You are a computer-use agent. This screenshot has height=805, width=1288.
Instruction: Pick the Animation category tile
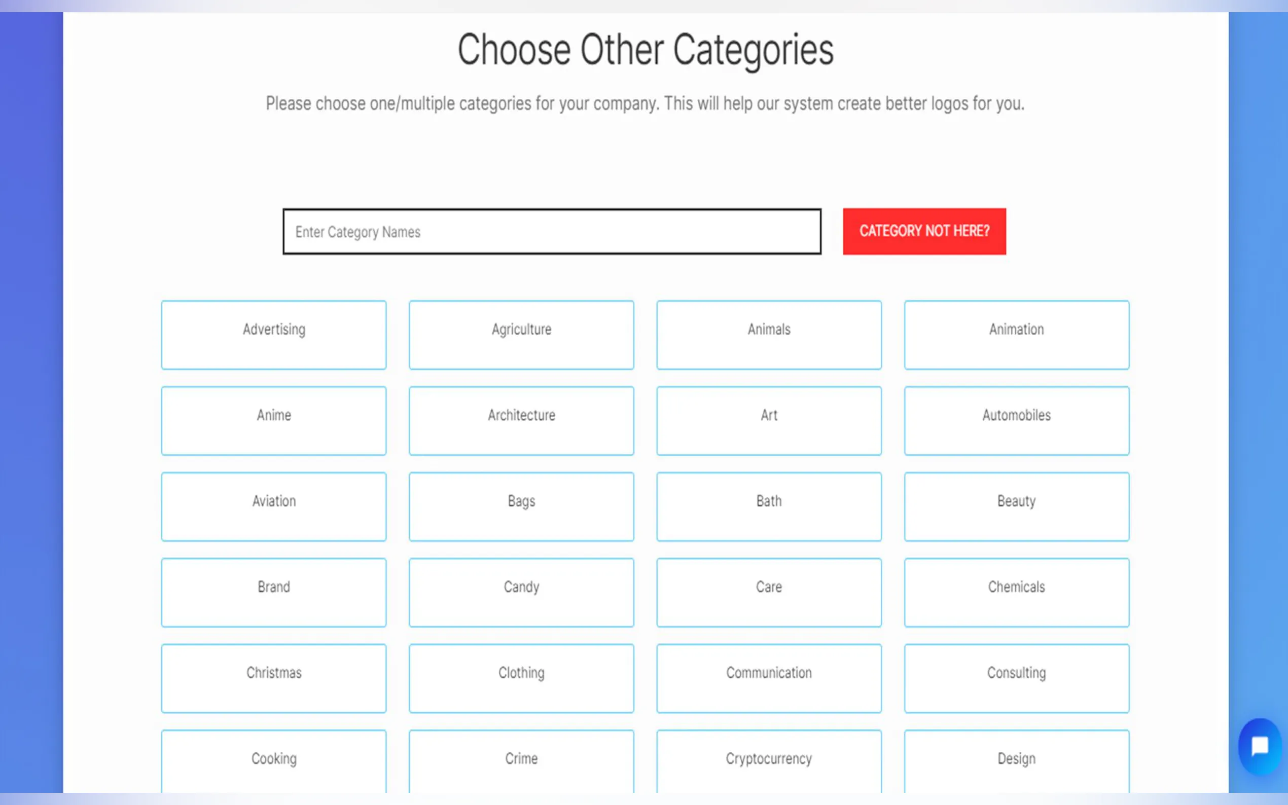point(1016,335)
